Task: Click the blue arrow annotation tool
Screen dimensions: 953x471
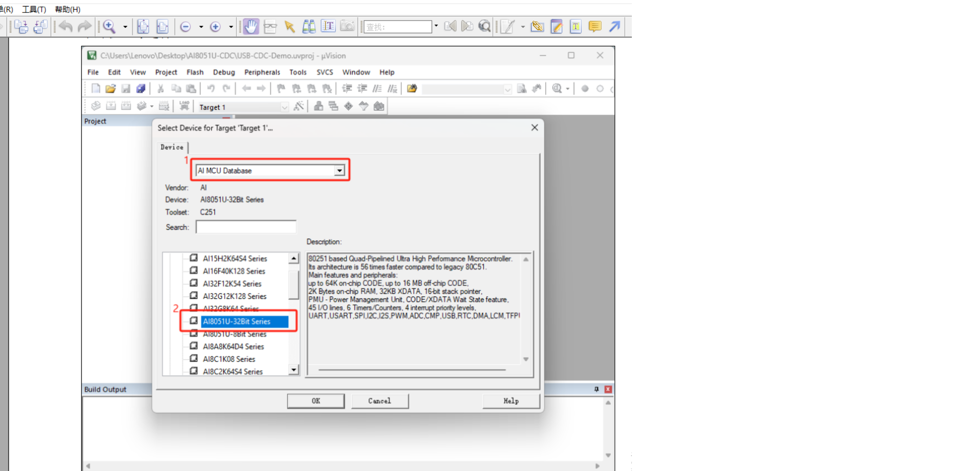Action: (614, 26)
